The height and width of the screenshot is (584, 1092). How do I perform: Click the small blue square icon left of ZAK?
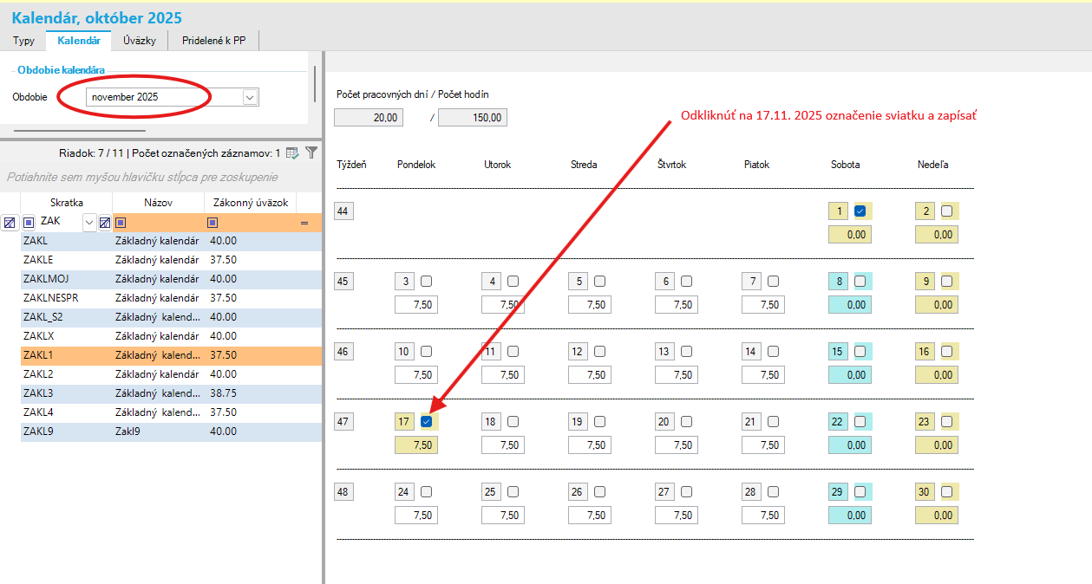28,222
